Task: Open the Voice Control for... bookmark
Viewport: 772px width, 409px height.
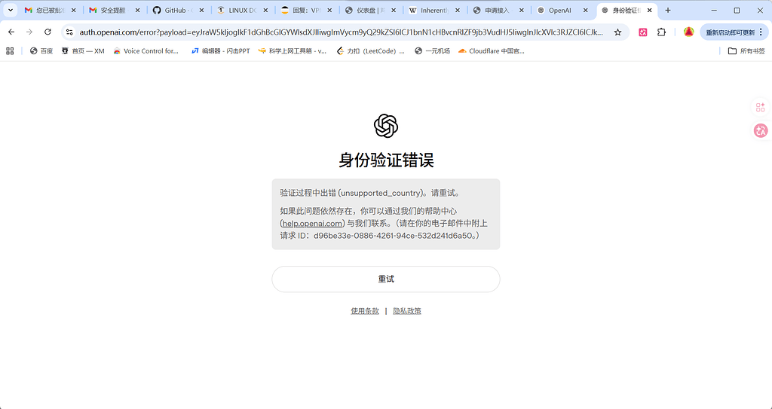Action: pos(146,50)
